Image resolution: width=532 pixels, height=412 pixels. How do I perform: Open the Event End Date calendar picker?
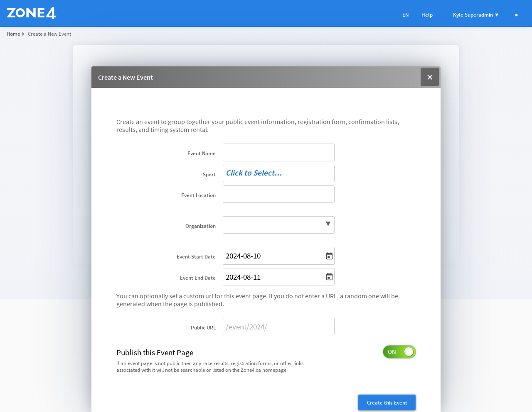tap(329, 277)
